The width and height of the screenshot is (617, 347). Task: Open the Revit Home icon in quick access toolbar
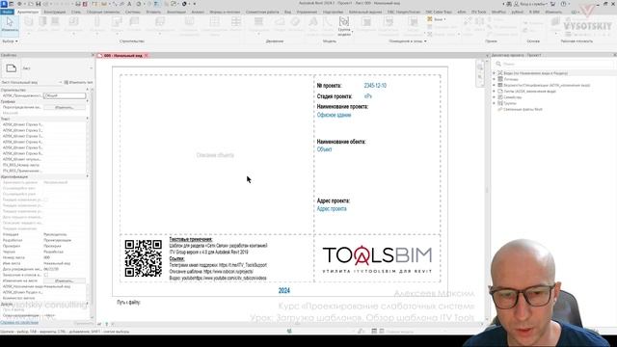(12, 4)
